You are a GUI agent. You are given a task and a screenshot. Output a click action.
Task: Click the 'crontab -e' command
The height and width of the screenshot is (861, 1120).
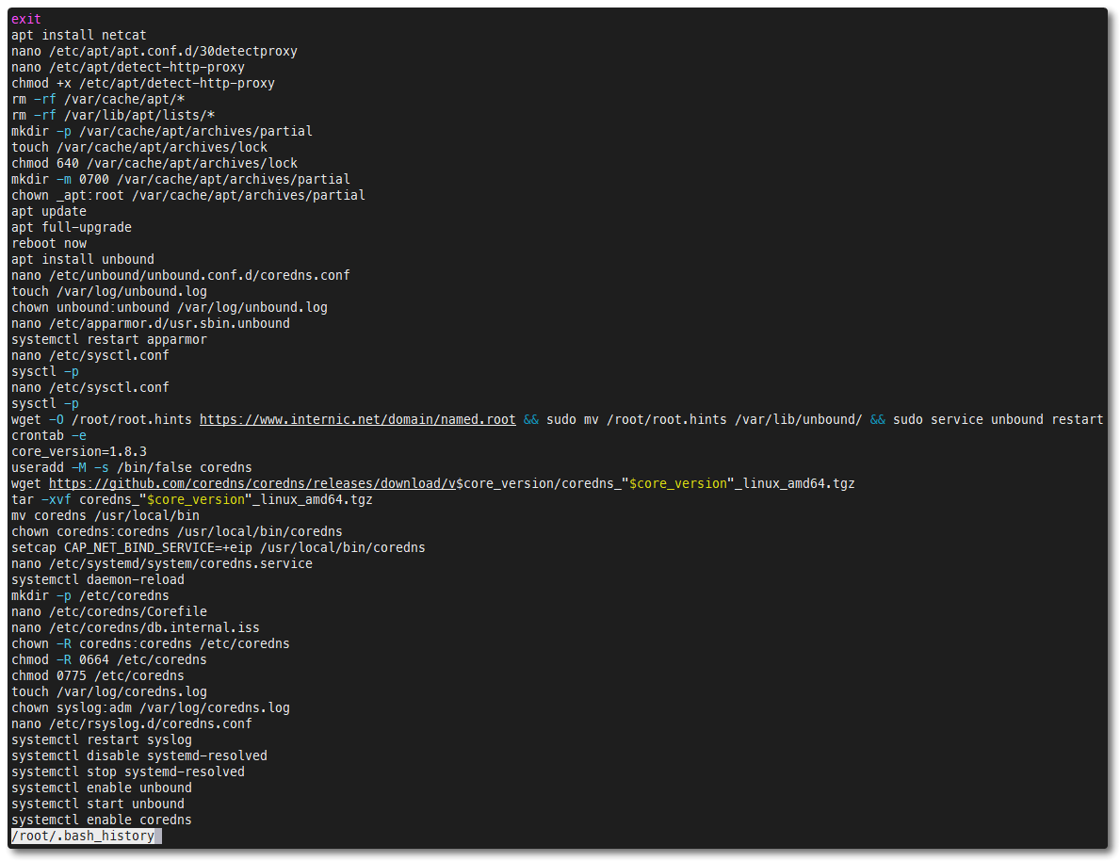tap(49, 435)
